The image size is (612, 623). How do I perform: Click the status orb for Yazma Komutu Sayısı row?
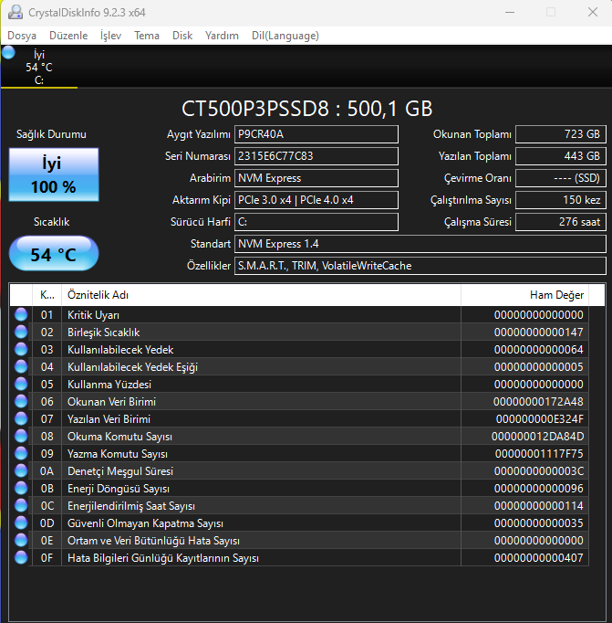pos(21,454)
